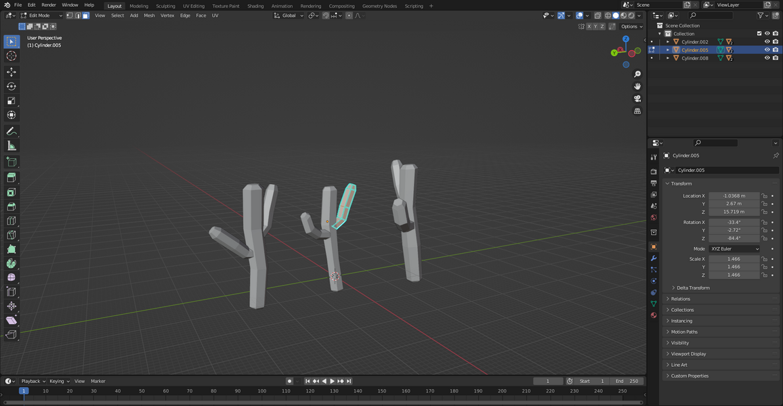Select the Poly Build tool
Screen dimensions: 783x406
pyautogui.click(x=11, y=249)
